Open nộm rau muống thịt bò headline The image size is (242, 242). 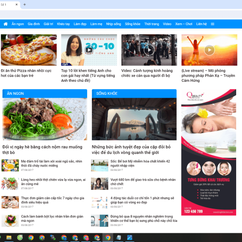pyautogui.click(x=43, y=150)
